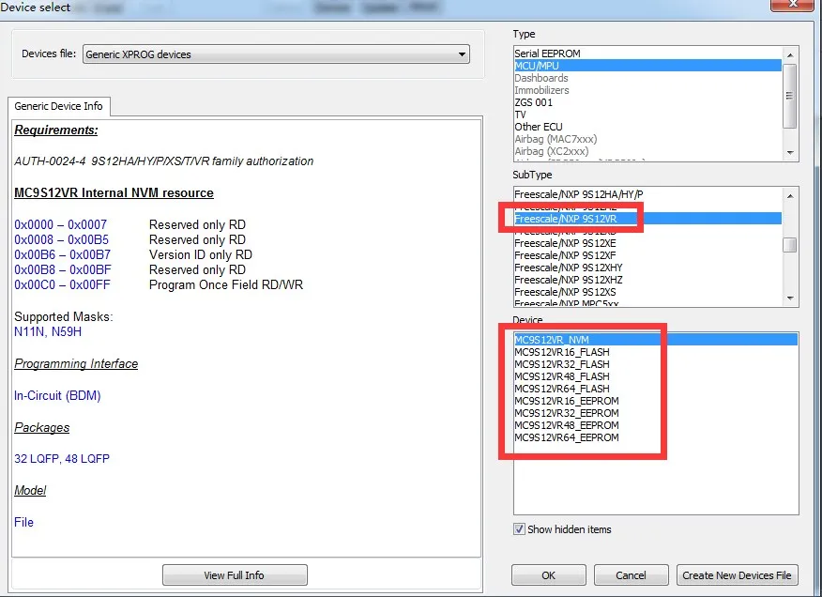822x597 pixels.
Task: Select MC9S12VR64_EEPROM device
Action: 656,437
